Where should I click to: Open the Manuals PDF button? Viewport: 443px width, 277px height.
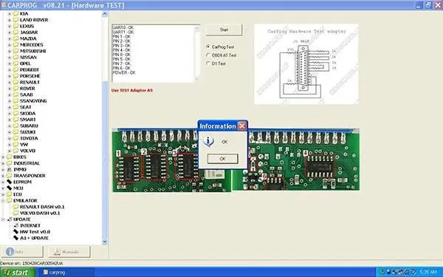coord(69,252)
